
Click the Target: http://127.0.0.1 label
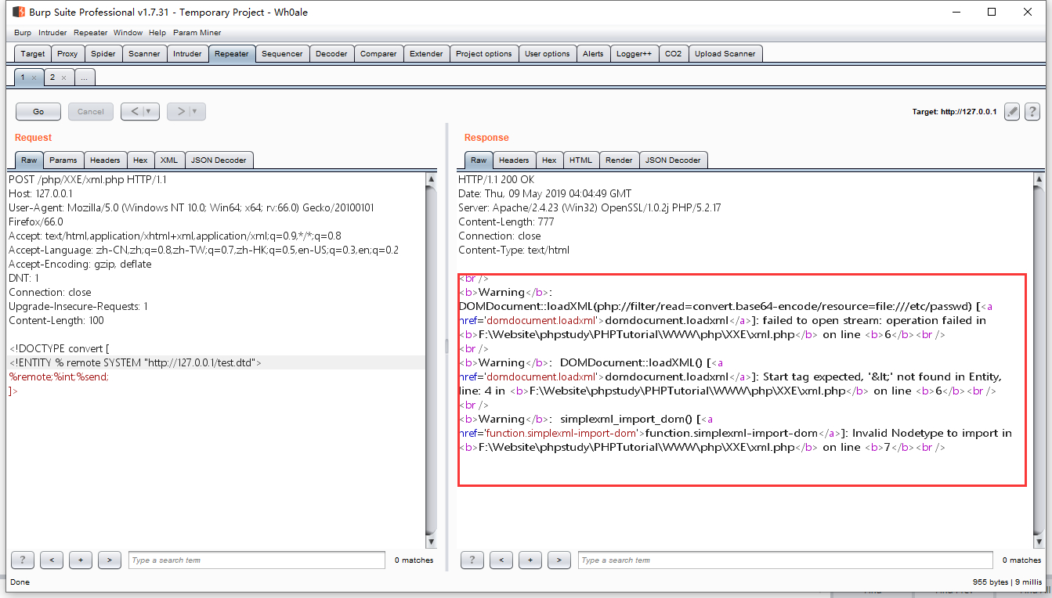pyautogui.click(x=954, y=112)
